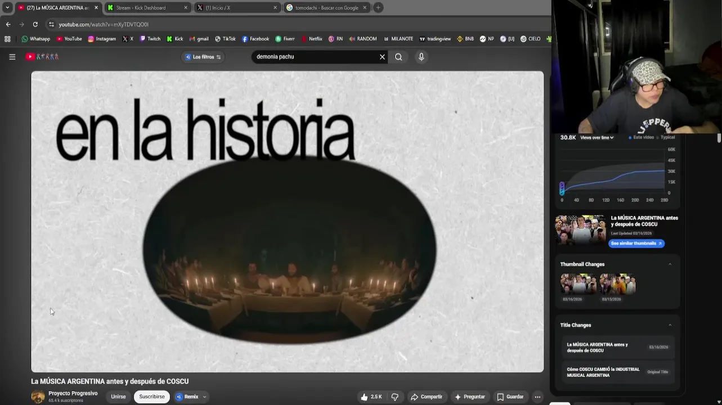Expand the Remix dropdown arrow
Viewport: 722px width, 405px height.
pos(204,397)
